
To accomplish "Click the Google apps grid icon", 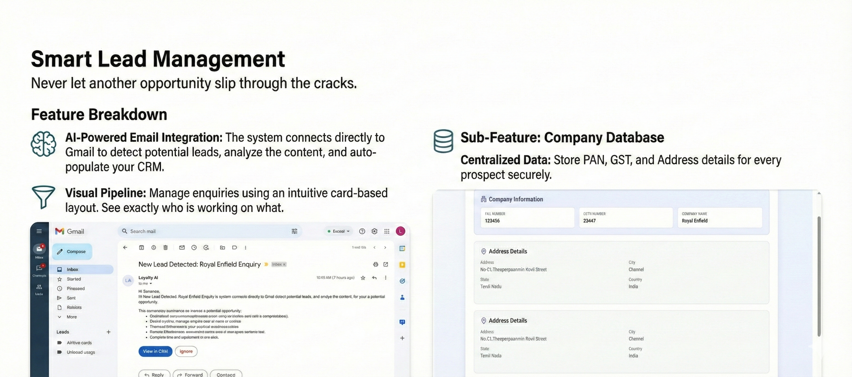I will pos(387,232).
